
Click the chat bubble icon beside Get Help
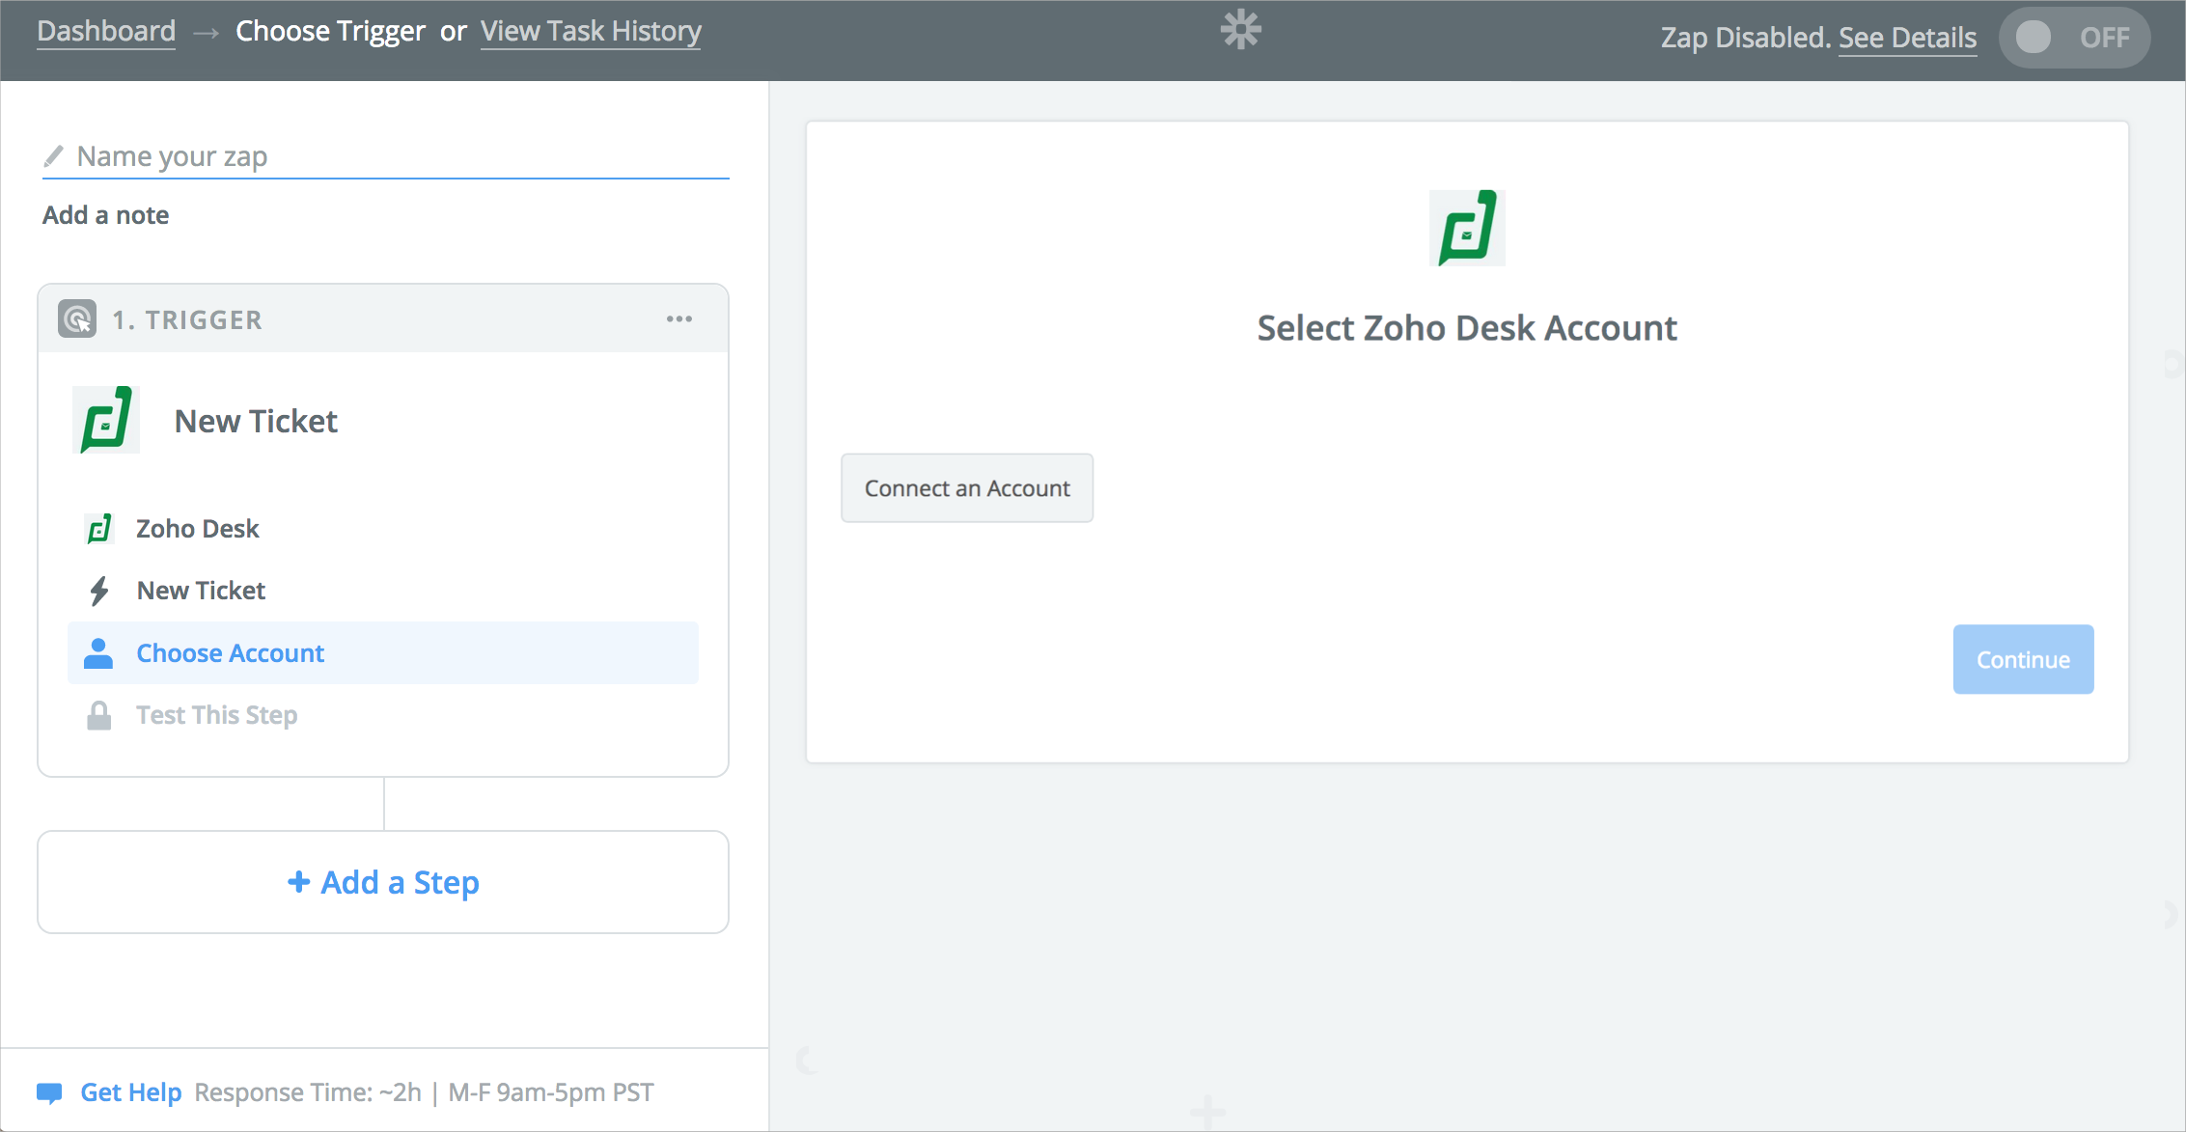[x=49, y=1092]
